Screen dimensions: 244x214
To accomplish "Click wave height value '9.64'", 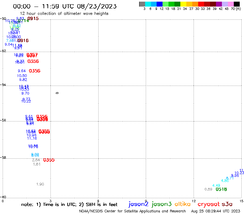I will coord(22,71).
